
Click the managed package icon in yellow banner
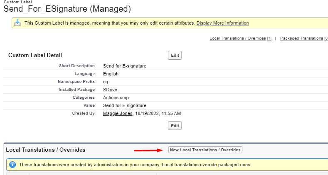(17, 23)
